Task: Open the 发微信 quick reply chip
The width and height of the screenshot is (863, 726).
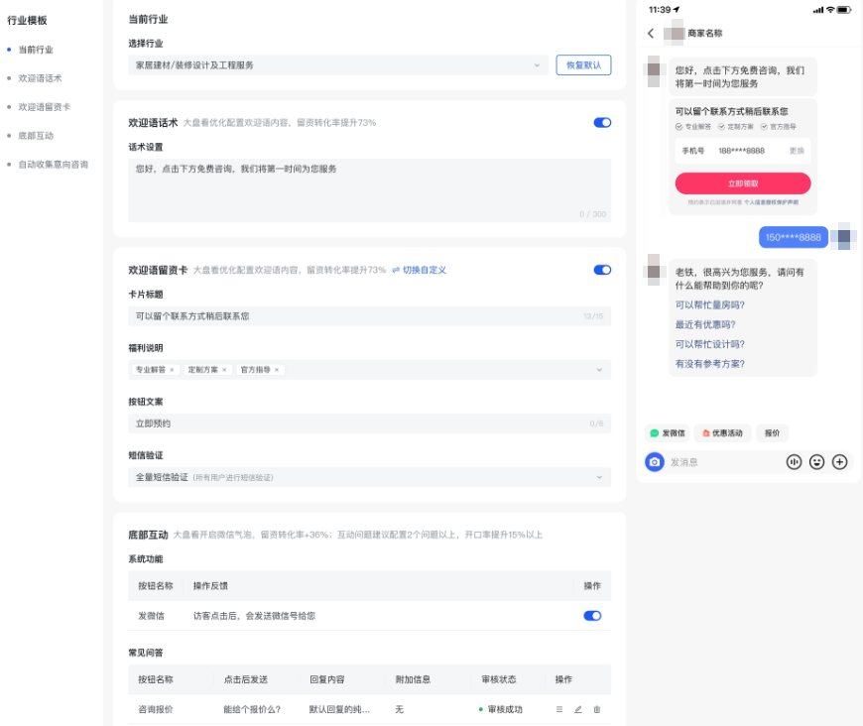Action: (x=668, y=432)
